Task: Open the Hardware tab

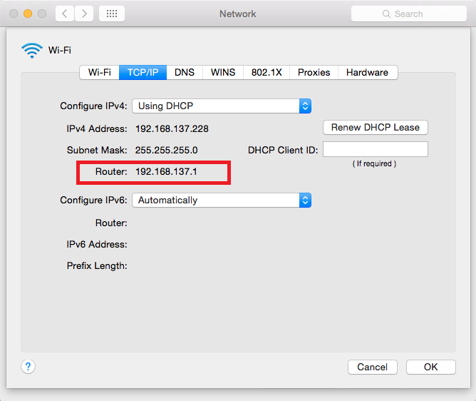Action: click(367, 72)
